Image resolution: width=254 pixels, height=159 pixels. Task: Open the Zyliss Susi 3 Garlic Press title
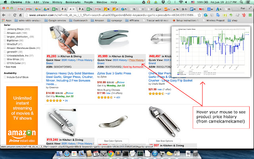tap(114, 73)
